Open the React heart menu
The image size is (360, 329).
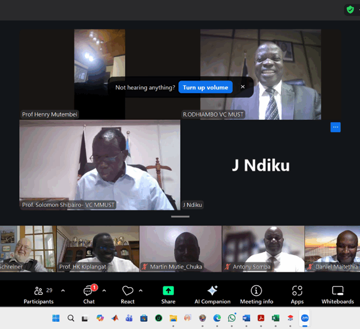pyautogui.click(x=128, y=295)
